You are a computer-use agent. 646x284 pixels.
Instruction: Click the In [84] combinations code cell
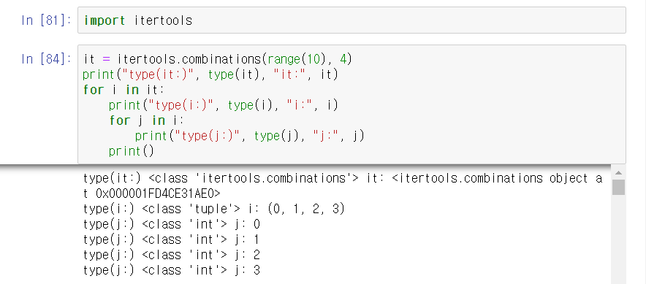pyautogui.click(x=351, y=104)
